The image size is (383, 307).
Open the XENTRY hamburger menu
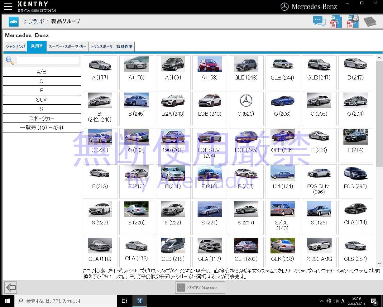point(8,6)
